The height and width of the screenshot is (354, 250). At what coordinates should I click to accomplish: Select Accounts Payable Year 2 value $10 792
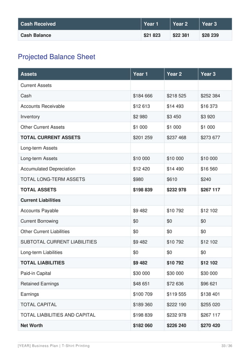point(175,211)
